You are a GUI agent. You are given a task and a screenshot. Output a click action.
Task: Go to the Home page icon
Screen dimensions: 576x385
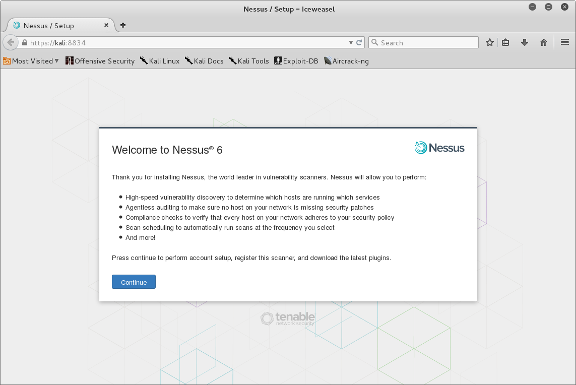coord(544,43)
